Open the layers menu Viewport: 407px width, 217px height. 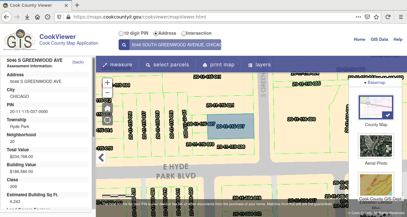[259, 65]
